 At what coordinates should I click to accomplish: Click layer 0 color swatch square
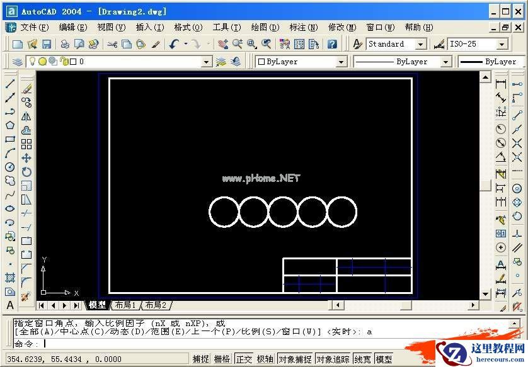(74, 62)
